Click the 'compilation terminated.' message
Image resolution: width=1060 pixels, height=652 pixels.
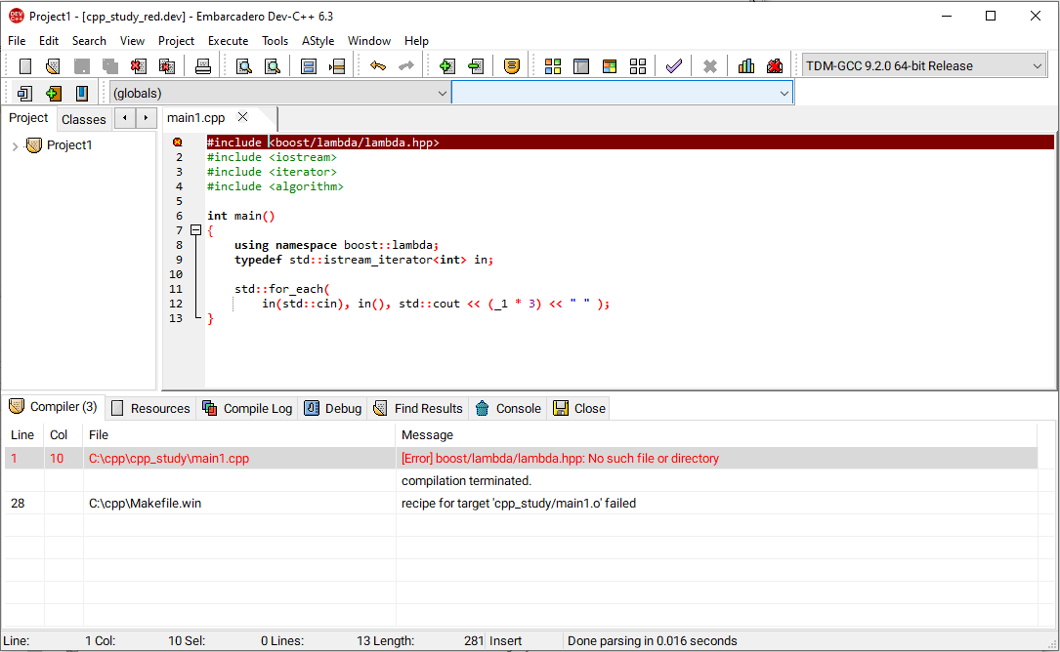(x=466, y=481)
